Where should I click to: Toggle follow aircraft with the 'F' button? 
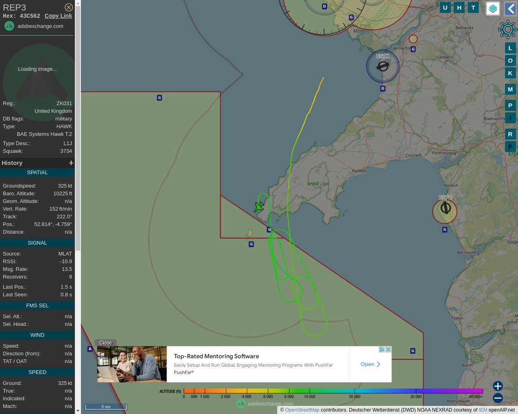tap(510, 147)
